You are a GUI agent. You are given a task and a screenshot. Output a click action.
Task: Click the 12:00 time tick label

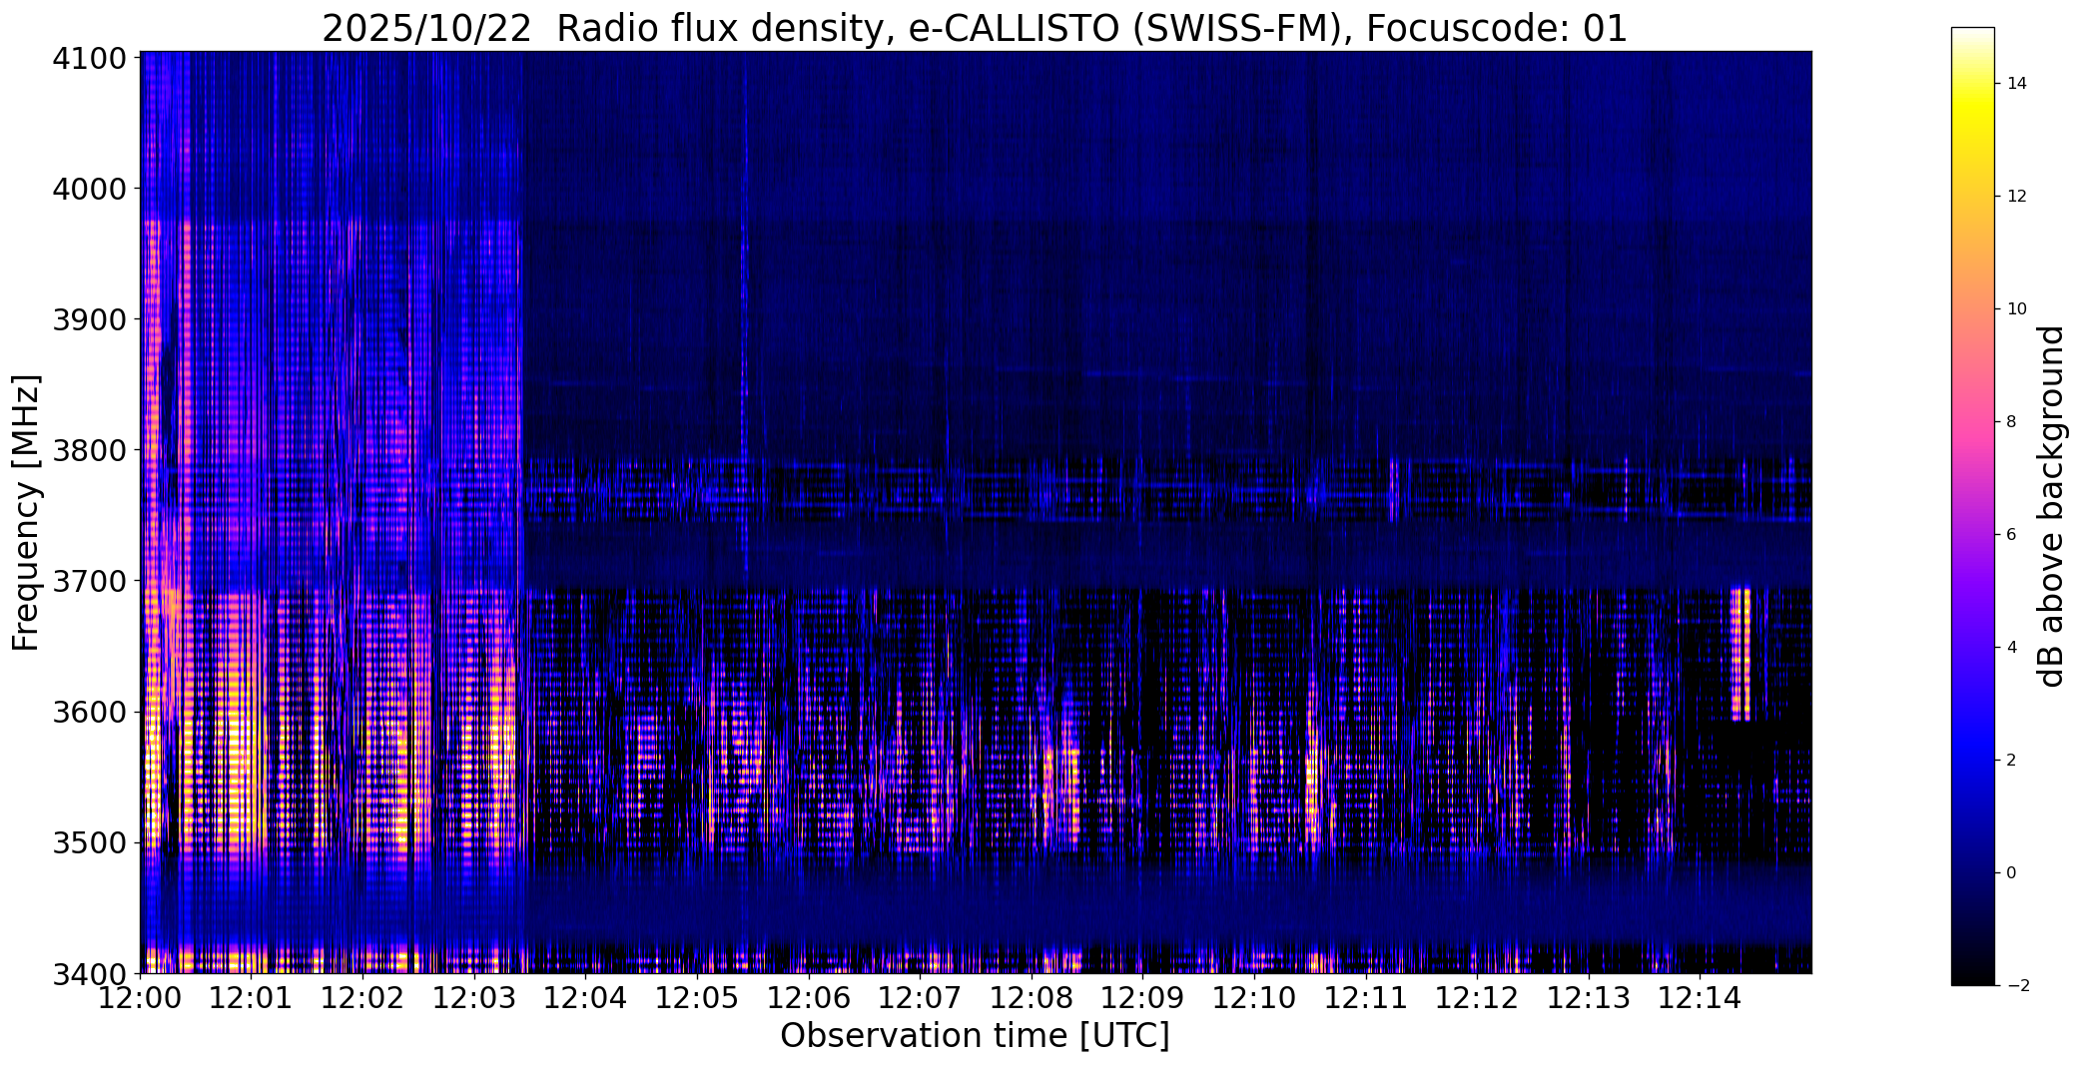pos(141,997)
